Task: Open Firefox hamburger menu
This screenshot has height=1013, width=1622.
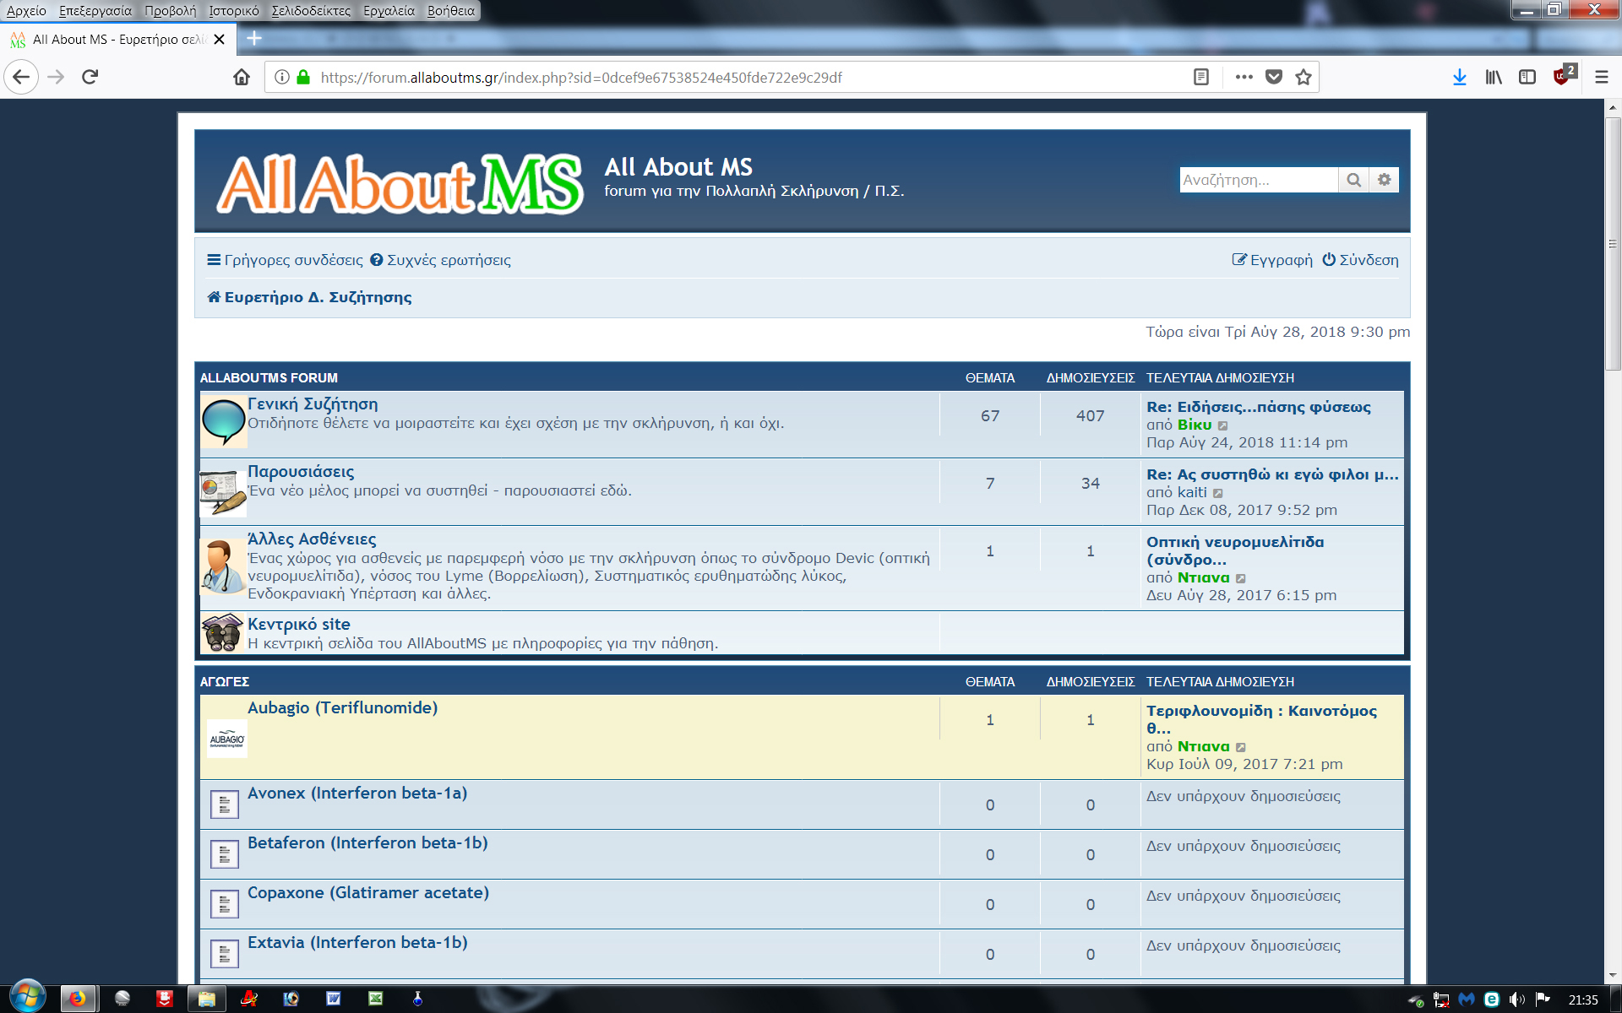Action: pyautogui.click(x=1601, y=78)
